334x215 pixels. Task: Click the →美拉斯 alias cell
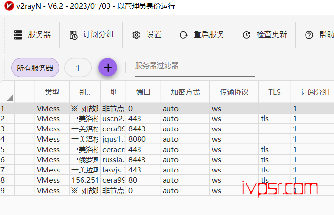click(85, 170)
